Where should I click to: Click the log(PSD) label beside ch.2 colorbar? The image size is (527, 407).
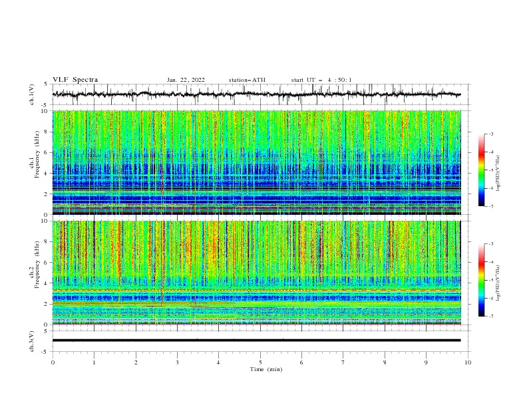498,283
